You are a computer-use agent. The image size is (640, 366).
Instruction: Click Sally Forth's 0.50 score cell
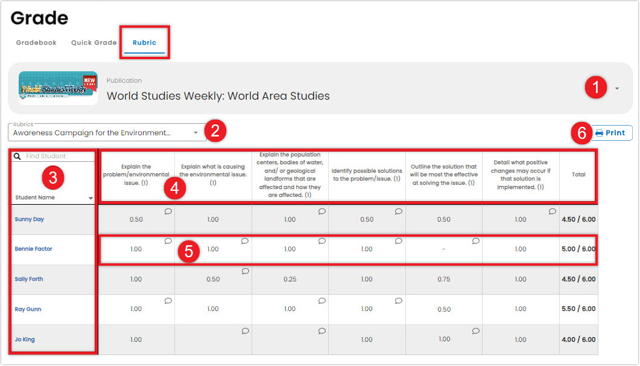(213, 280)
